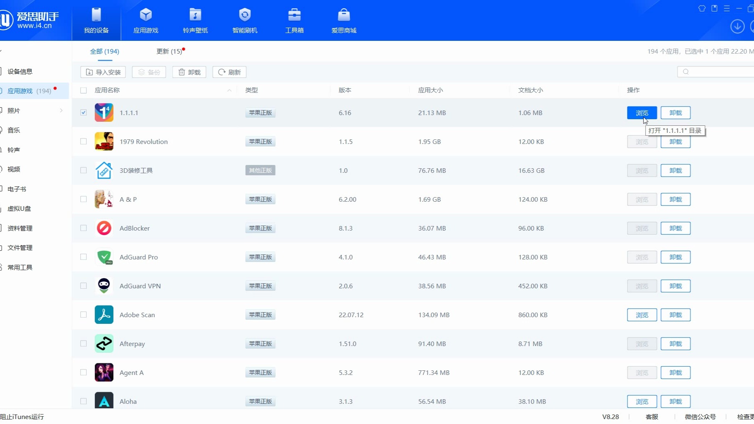Click the 3D装修工具 app icon

104,170
